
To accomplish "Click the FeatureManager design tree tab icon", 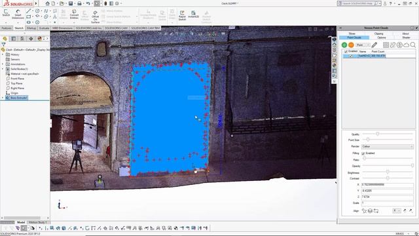I will (5, 39).
